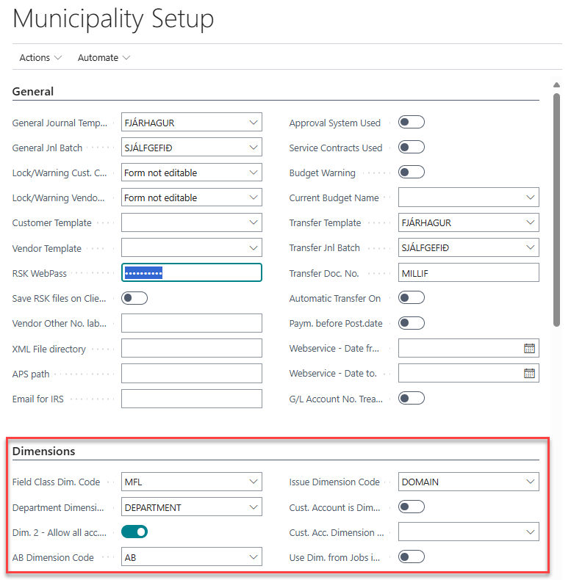Open the Current Budget Name dropdown
The width and height of the screenshot is (571, 580).
(531, 197)
